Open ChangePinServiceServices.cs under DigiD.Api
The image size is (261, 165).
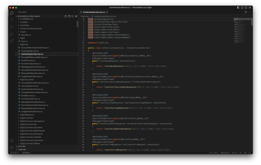click(34, 57)
